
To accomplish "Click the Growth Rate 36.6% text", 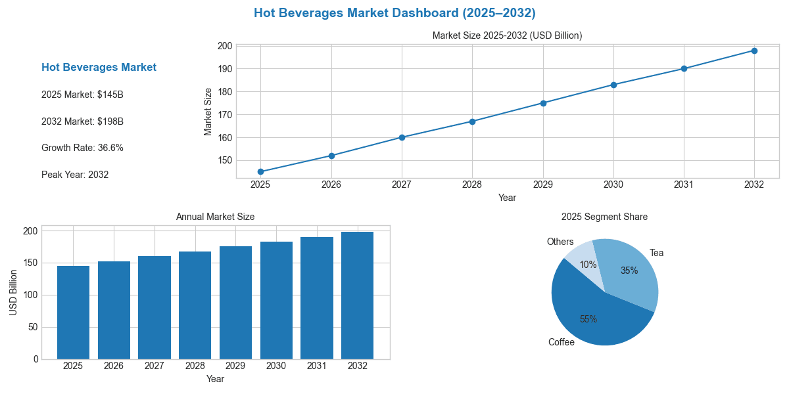I will [x=83, y=148].
